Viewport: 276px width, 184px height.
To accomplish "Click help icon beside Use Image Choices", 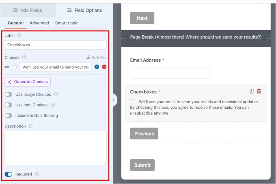I will tap(56, 95).
